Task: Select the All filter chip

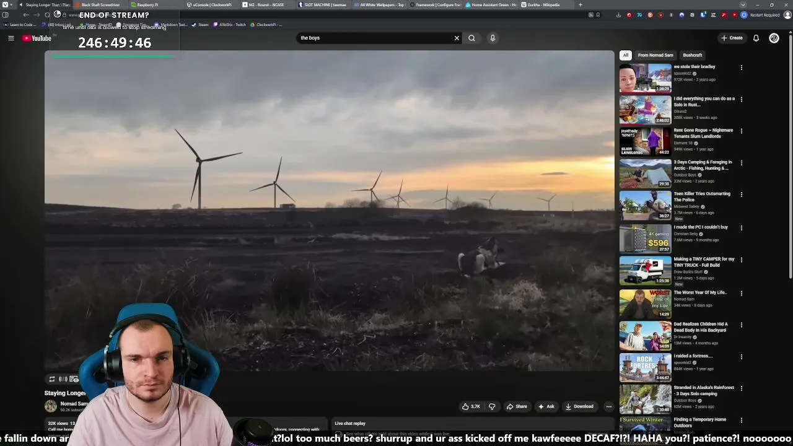Action: pyautogui.click(x=626, y=55)
